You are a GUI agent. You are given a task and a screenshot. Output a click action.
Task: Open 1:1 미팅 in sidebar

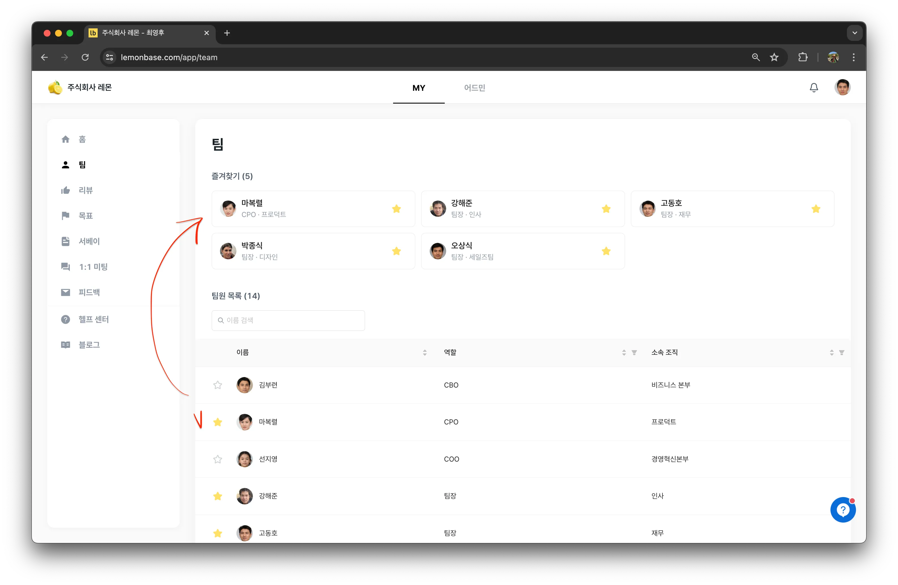[84, 267]
